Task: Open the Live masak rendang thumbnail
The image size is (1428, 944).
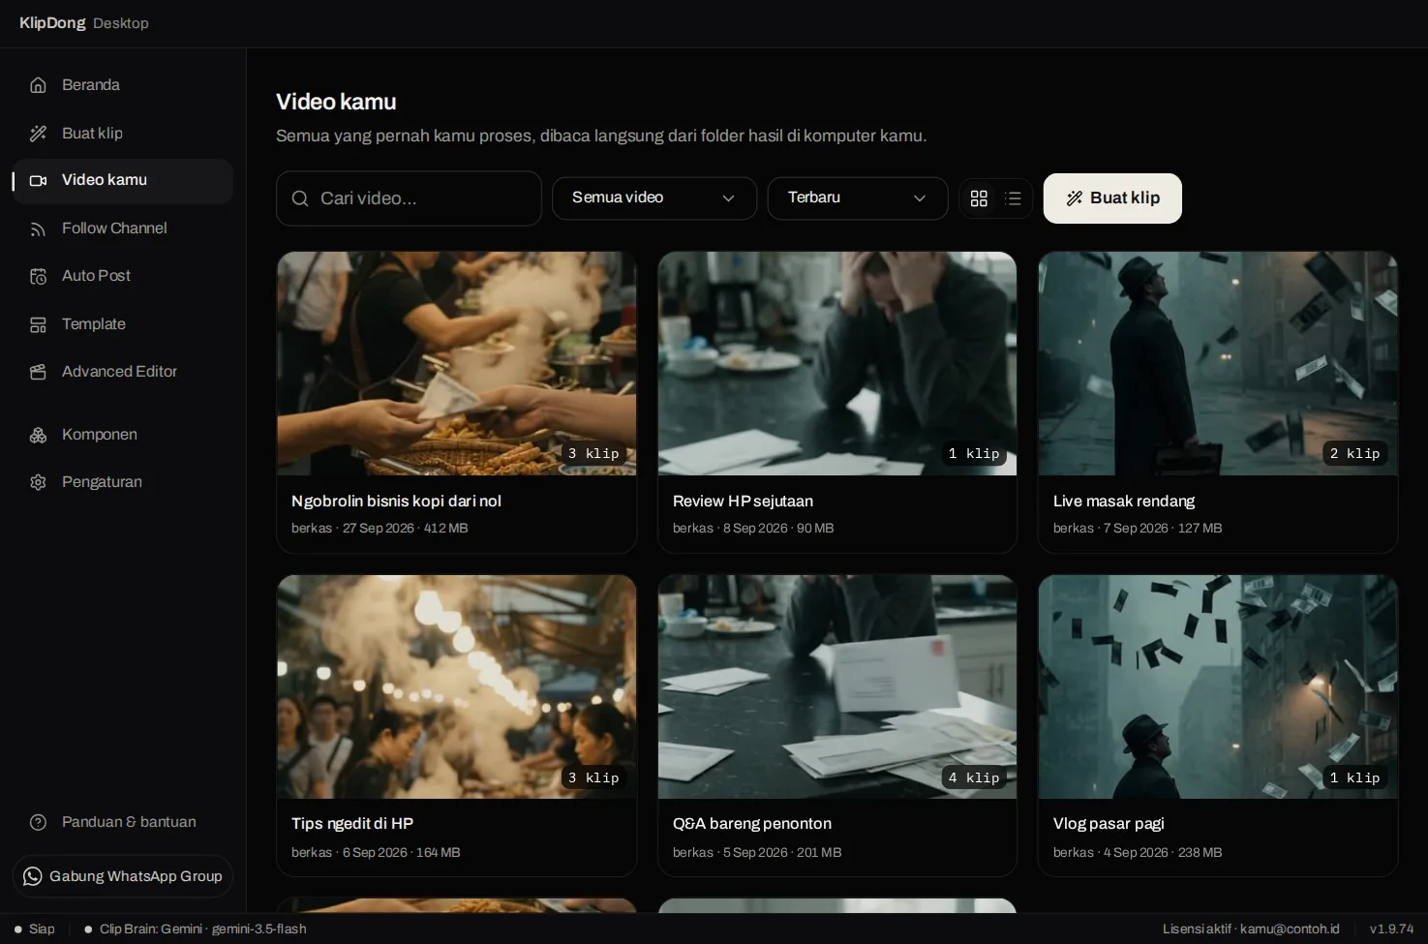Action: coord(1218,364)
